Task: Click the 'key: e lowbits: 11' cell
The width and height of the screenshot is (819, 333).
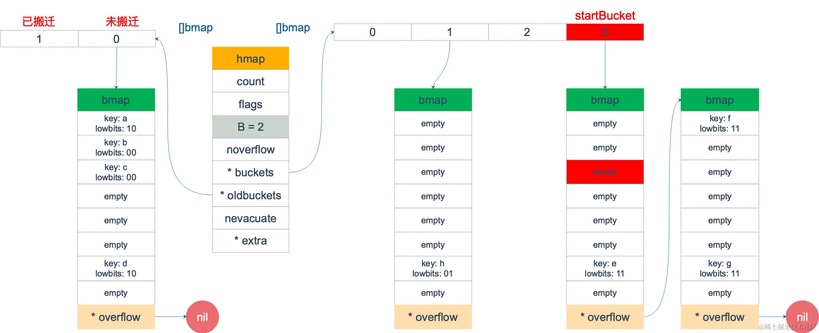Action: click(605, 269)
